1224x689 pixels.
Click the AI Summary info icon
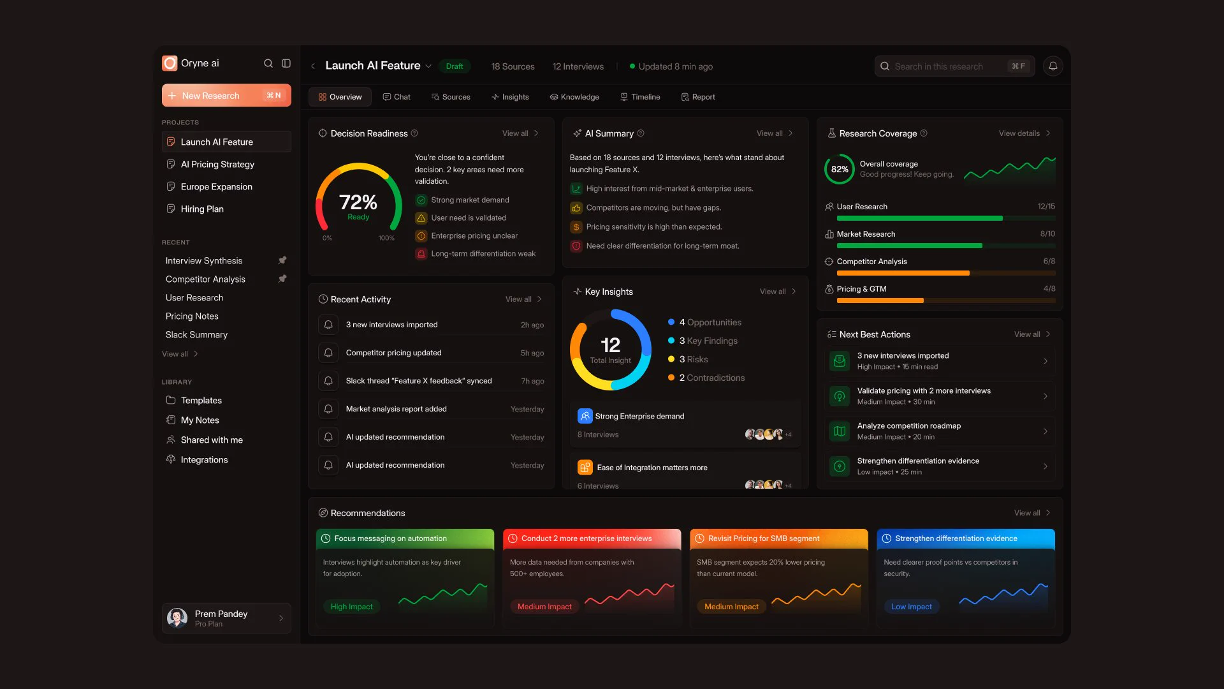(641, 133)
